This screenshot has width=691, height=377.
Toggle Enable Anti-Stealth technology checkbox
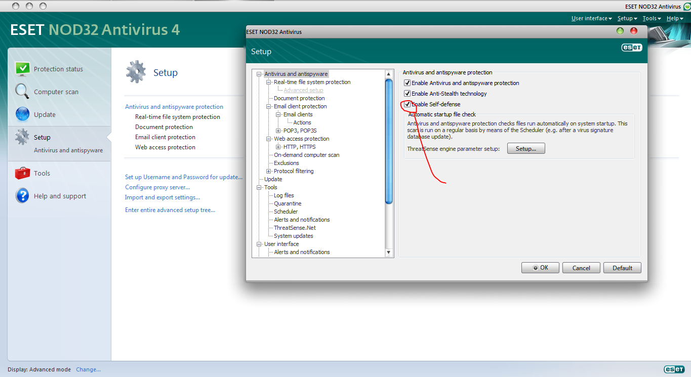[x=407, y=94]
